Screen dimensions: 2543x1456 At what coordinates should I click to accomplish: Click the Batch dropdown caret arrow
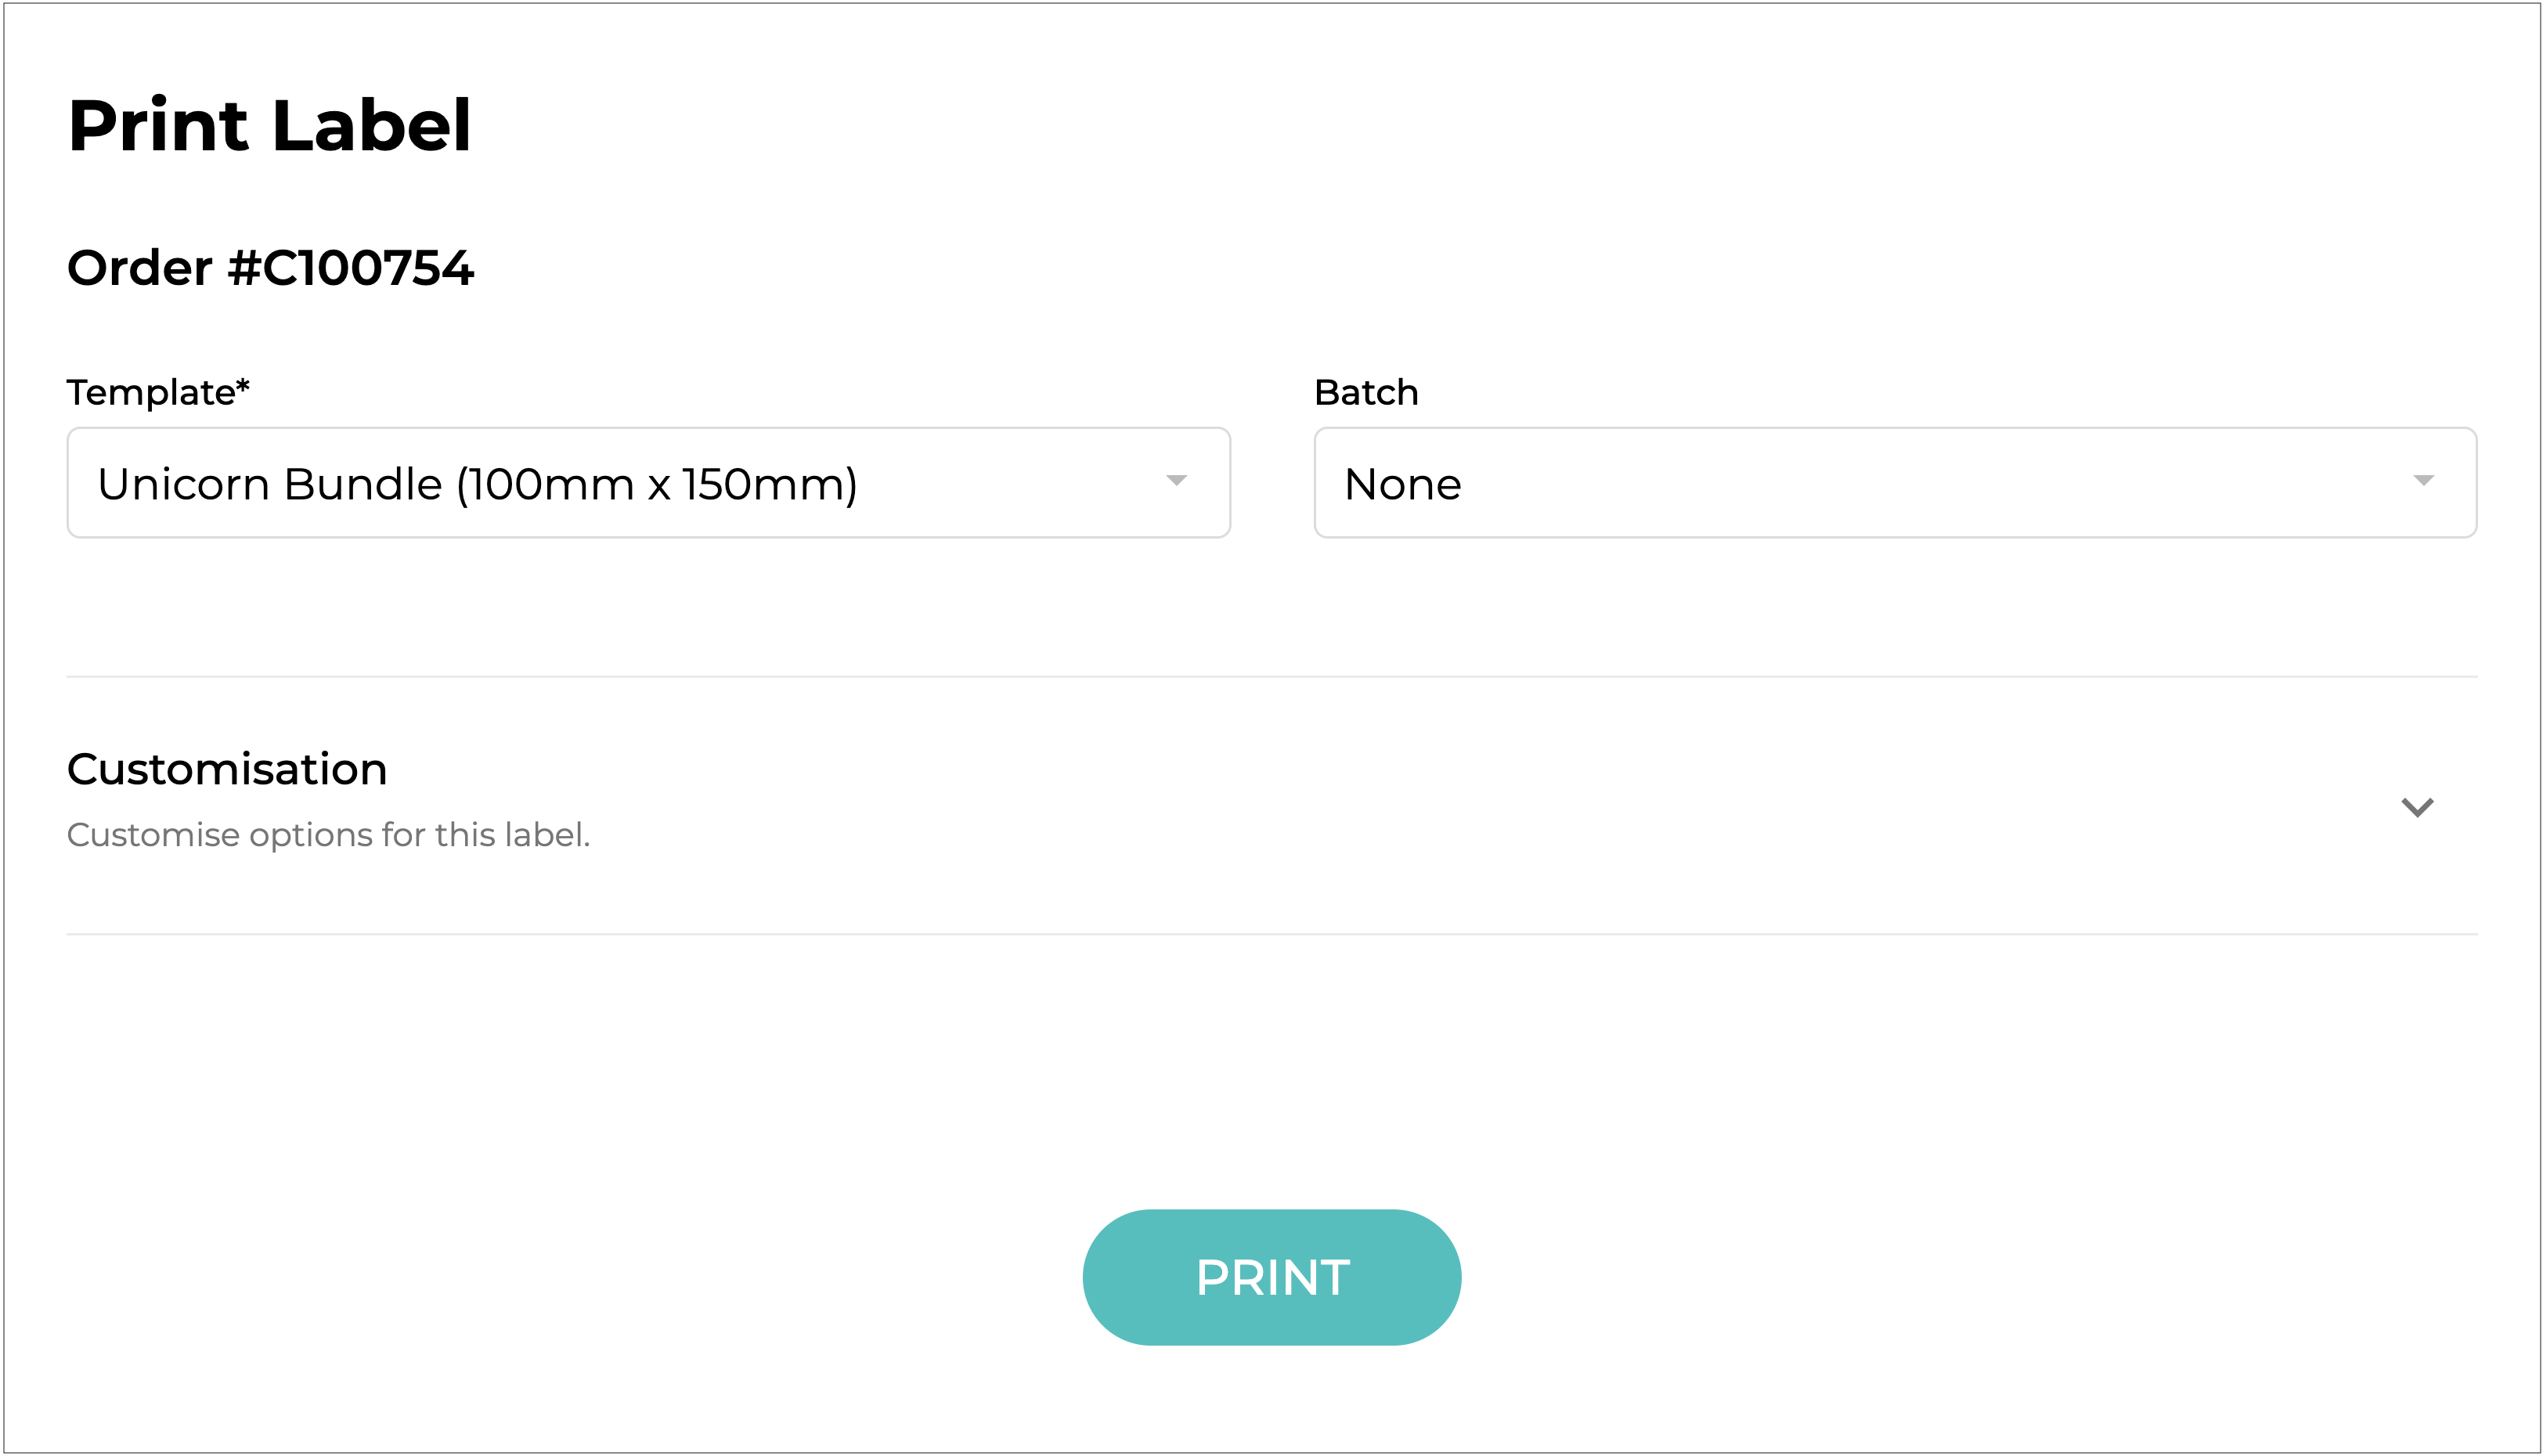coord(2422,481)
